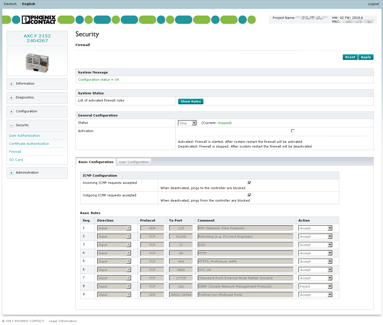383x325 pixels.
Task: Open Action dropdown for Profinet rule
Action: (315, 295)
